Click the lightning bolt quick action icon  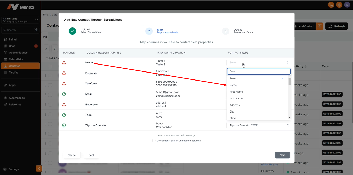[36, 30]
